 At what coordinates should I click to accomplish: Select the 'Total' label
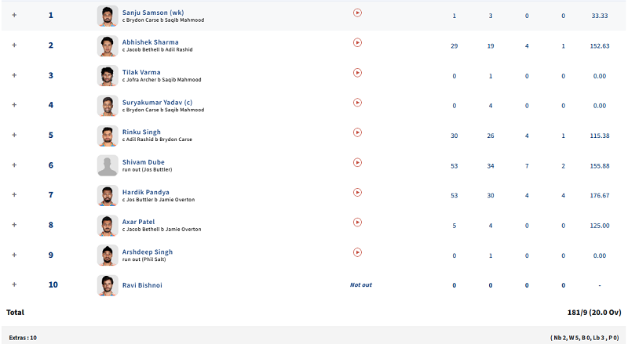click(x=15, y=313)
